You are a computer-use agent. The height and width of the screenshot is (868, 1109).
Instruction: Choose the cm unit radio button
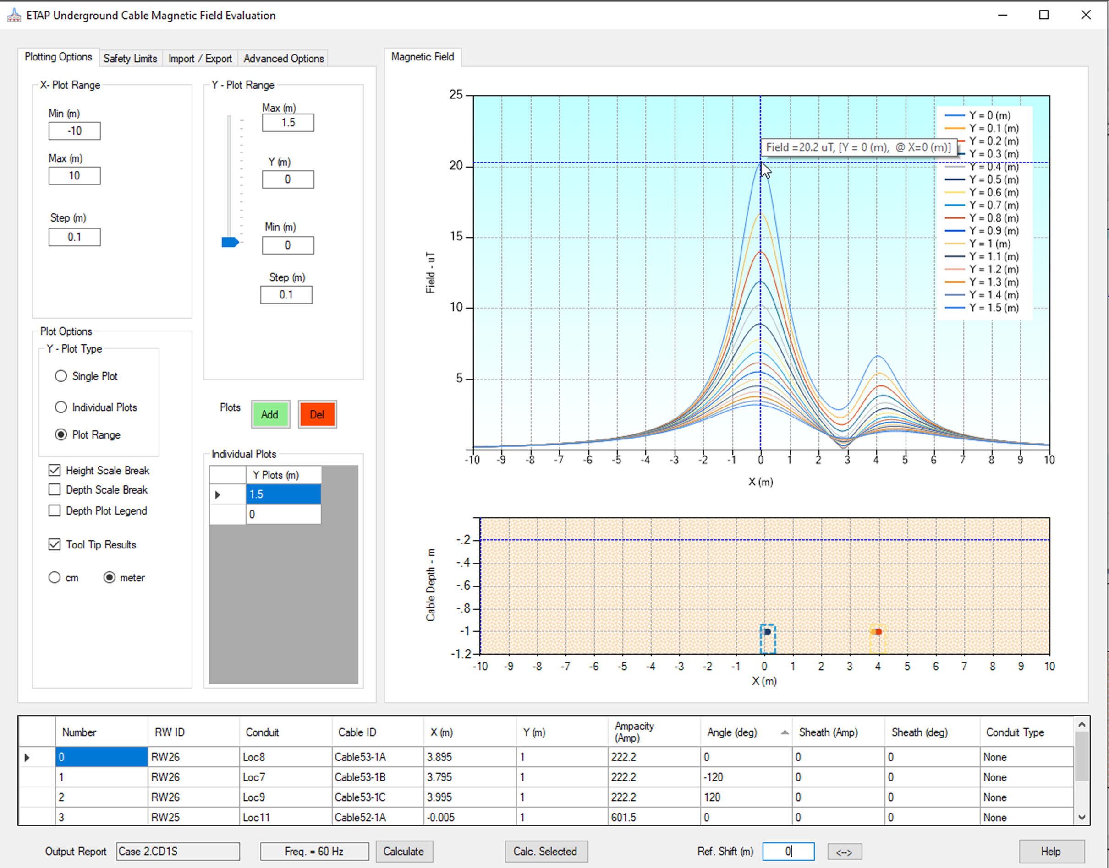coord(55,578)
